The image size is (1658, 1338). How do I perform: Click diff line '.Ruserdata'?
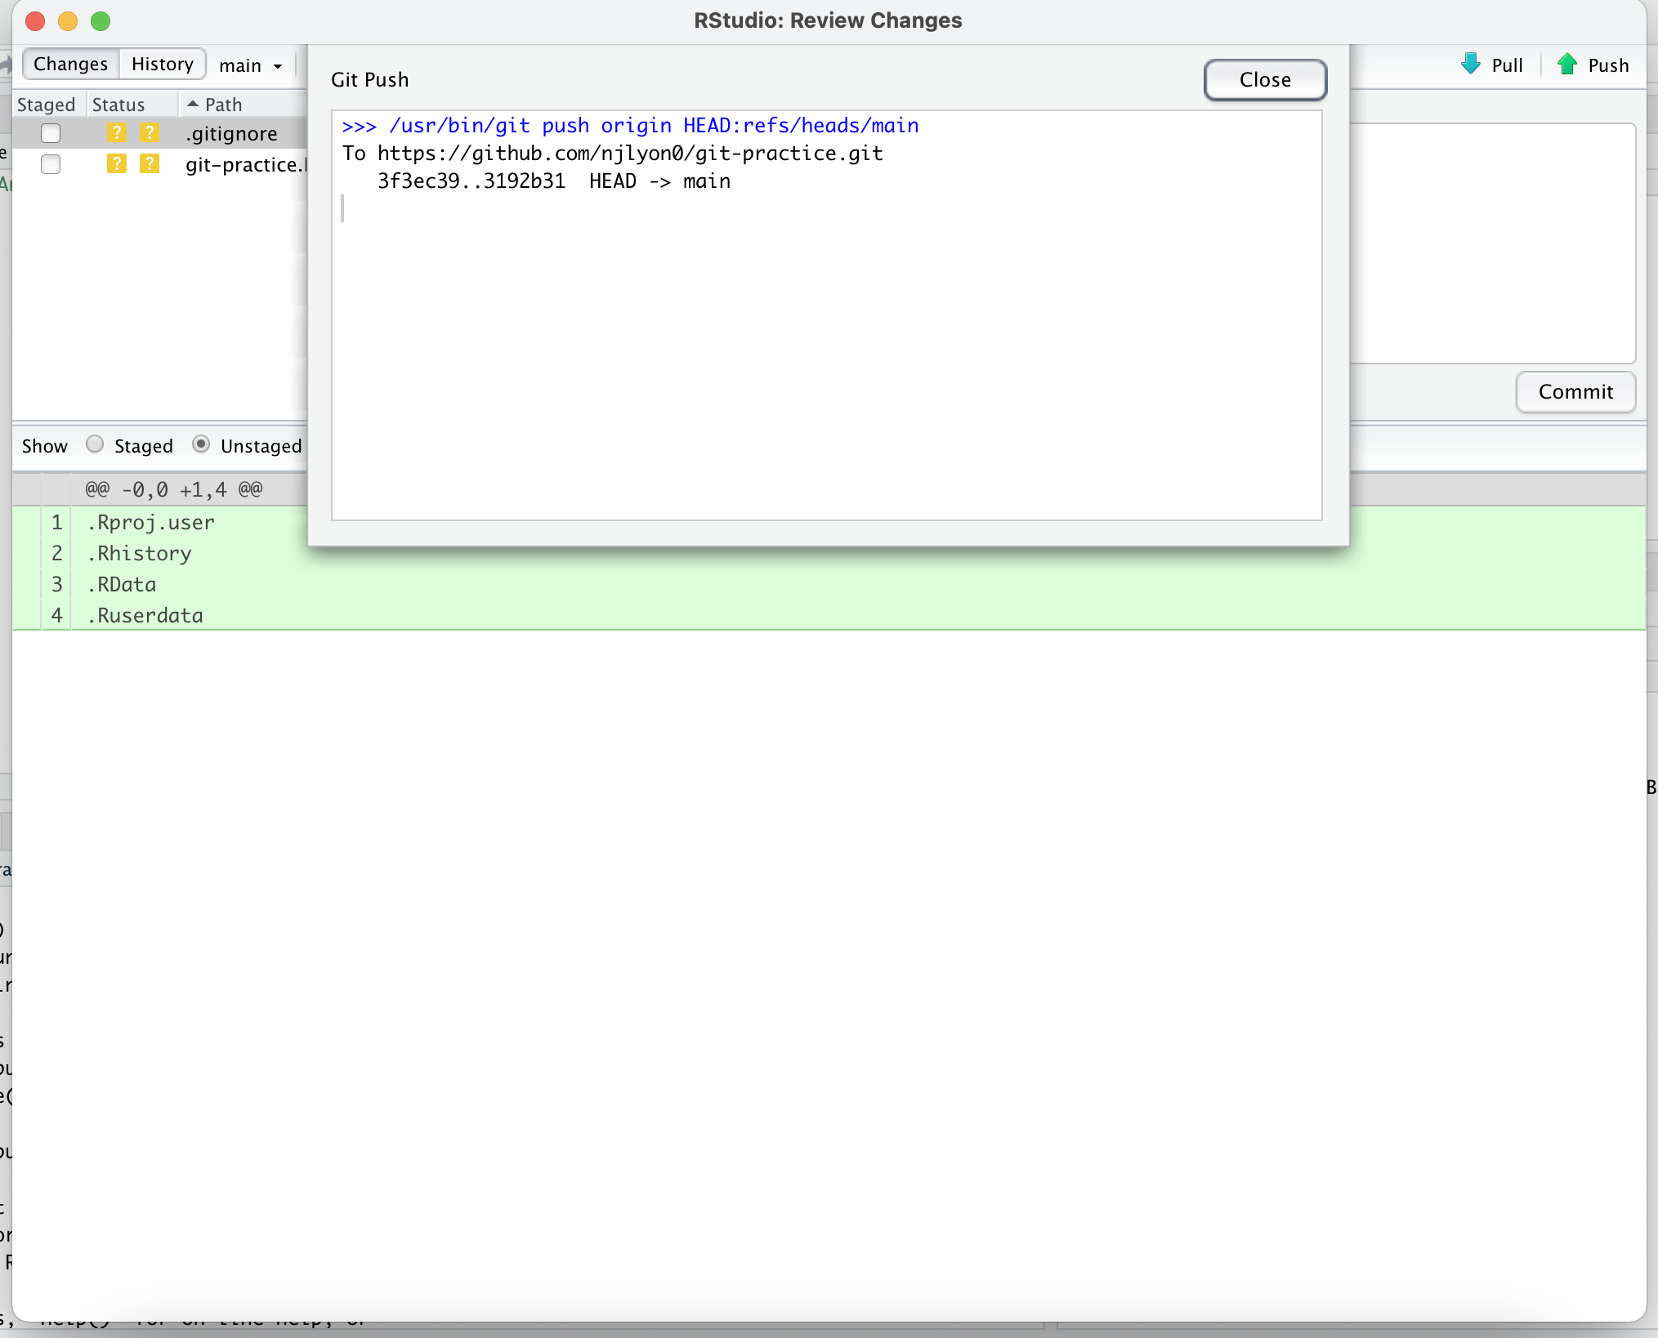(145, 615)
